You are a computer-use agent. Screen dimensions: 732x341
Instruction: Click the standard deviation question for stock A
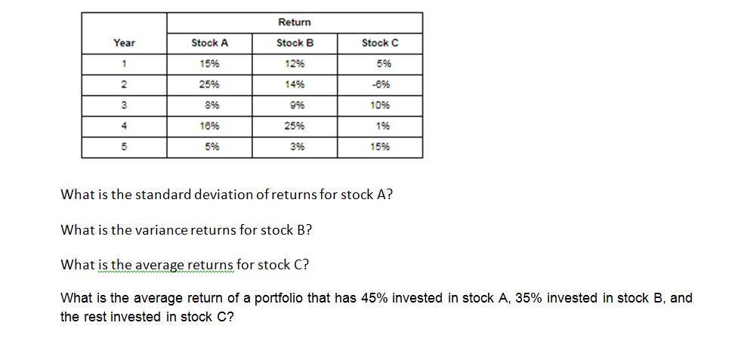click(227, 195)
